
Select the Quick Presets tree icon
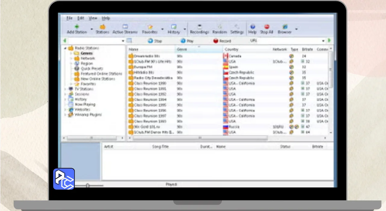click(x=77, y=69)
